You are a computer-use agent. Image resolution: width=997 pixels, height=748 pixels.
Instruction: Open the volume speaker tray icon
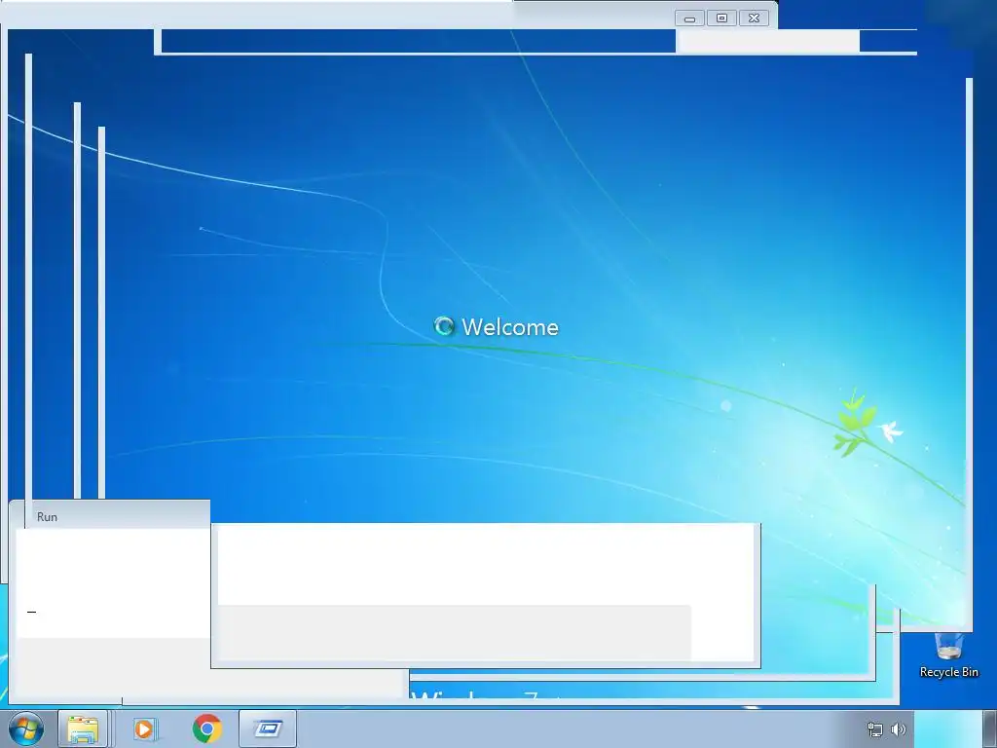tap(898, 729)
